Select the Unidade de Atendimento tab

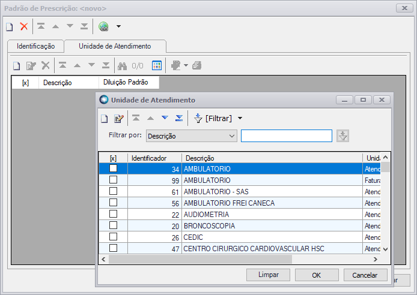click(x=115, y=46)
